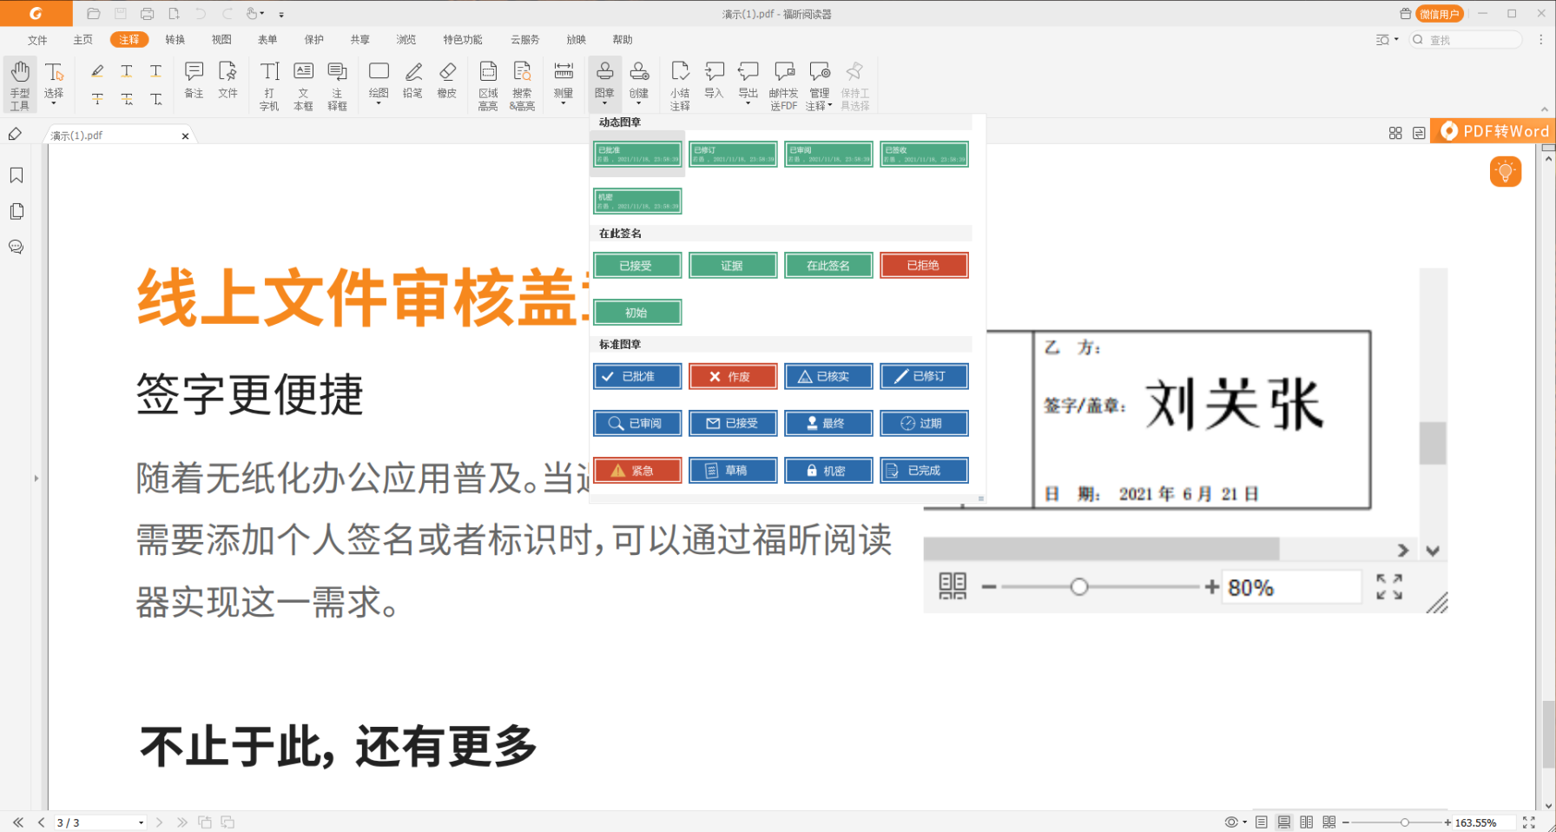Screen dimensions: 1556x832
Task: Pick the 铅笔 pencil drawing tool
Action: [x=412, y=83]
